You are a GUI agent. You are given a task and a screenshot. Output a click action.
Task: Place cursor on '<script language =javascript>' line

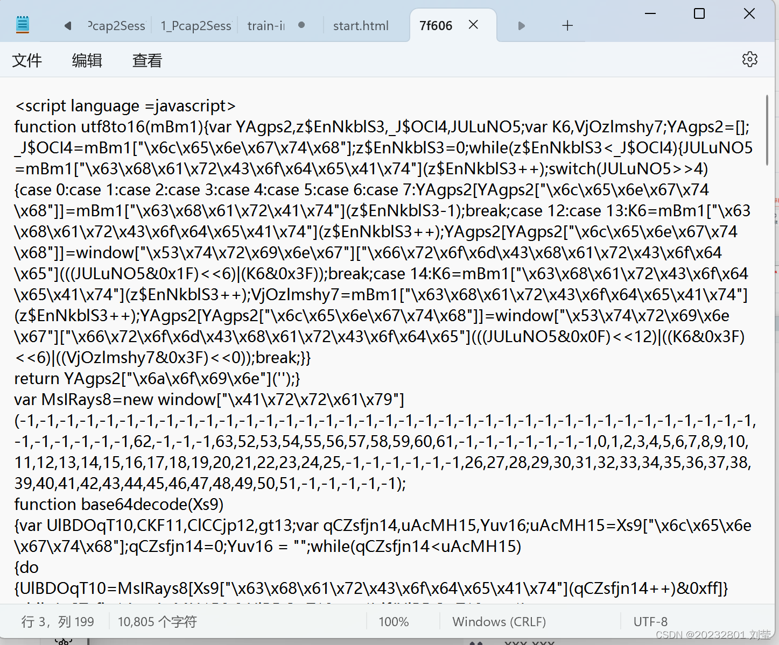point(125,106)
